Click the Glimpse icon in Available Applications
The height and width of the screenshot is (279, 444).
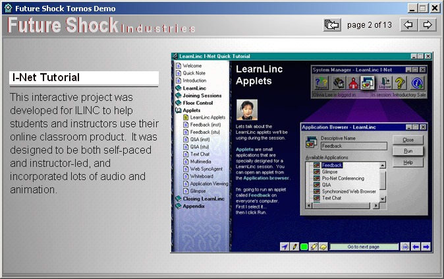click(317, 172)
